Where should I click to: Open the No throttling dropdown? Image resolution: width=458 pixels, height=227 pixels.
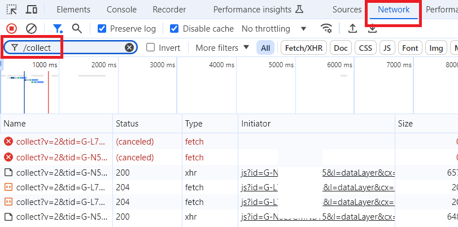coord(274,29)
